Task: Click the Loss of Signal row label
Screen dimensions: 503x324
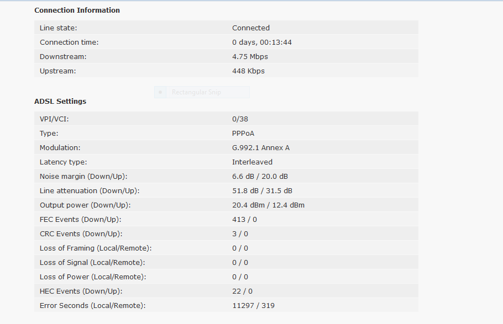Action: click(92, 263)
